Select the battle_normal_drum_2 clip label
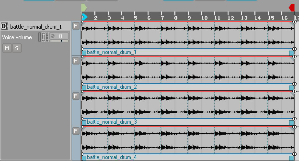 click(x=112, y=87)
